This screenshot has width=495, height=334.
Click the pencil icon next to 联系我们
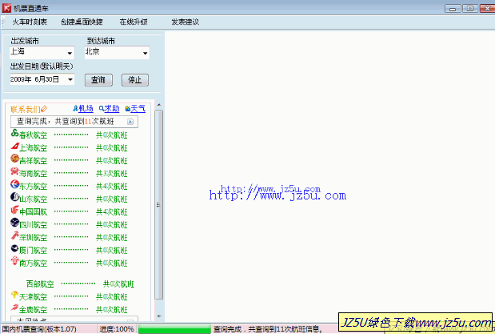pyautogui.click(x=44, y=109)
